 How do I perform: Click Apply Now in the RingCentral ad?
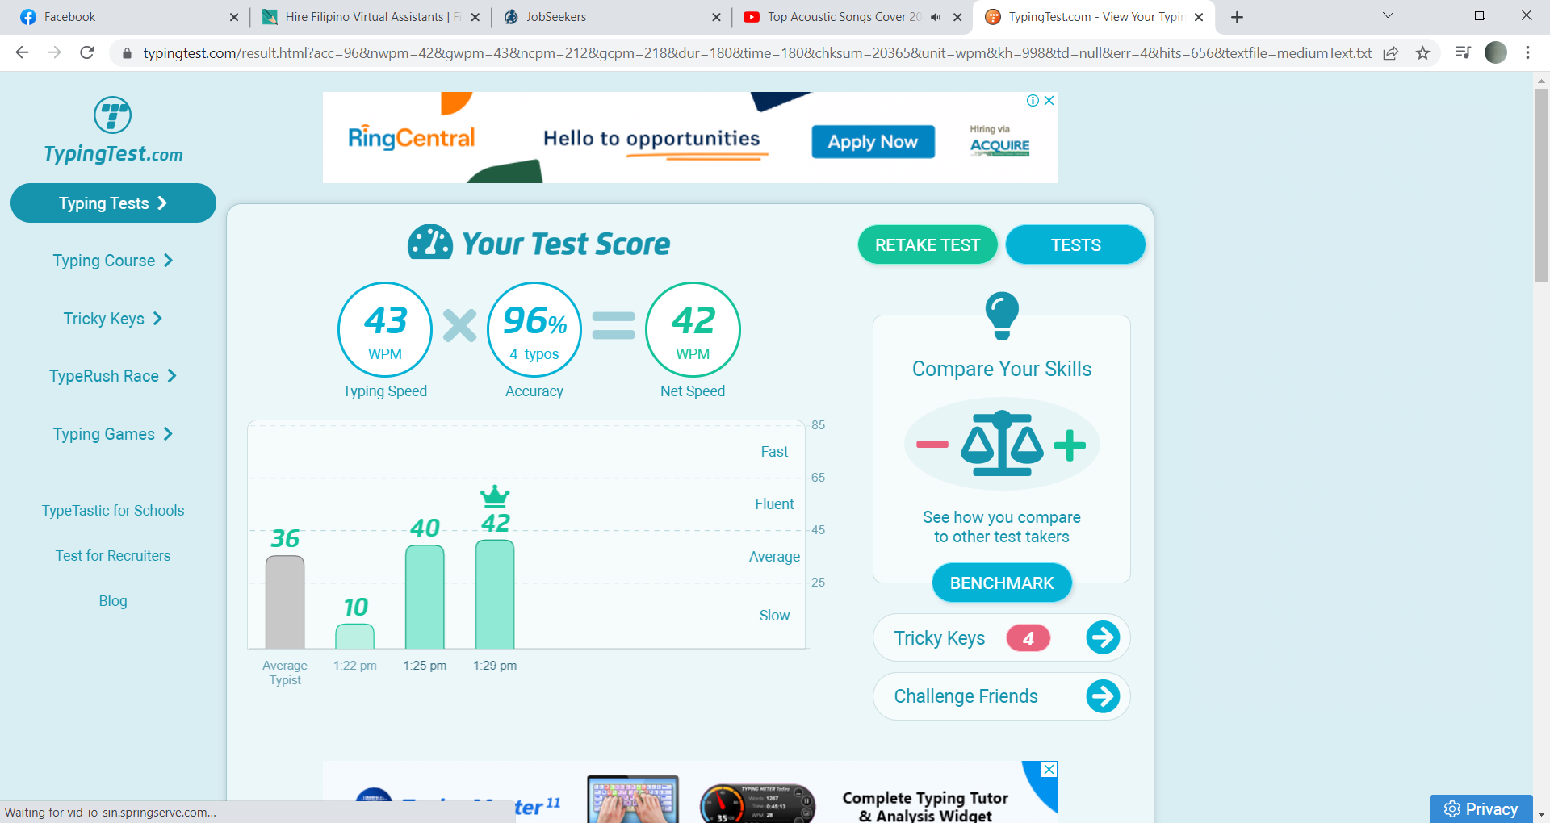click(x=873, y=142)
